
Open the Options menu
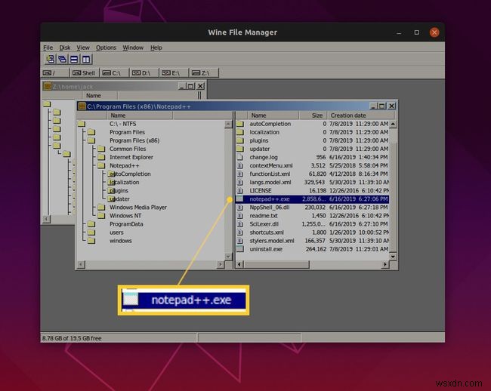106,48
